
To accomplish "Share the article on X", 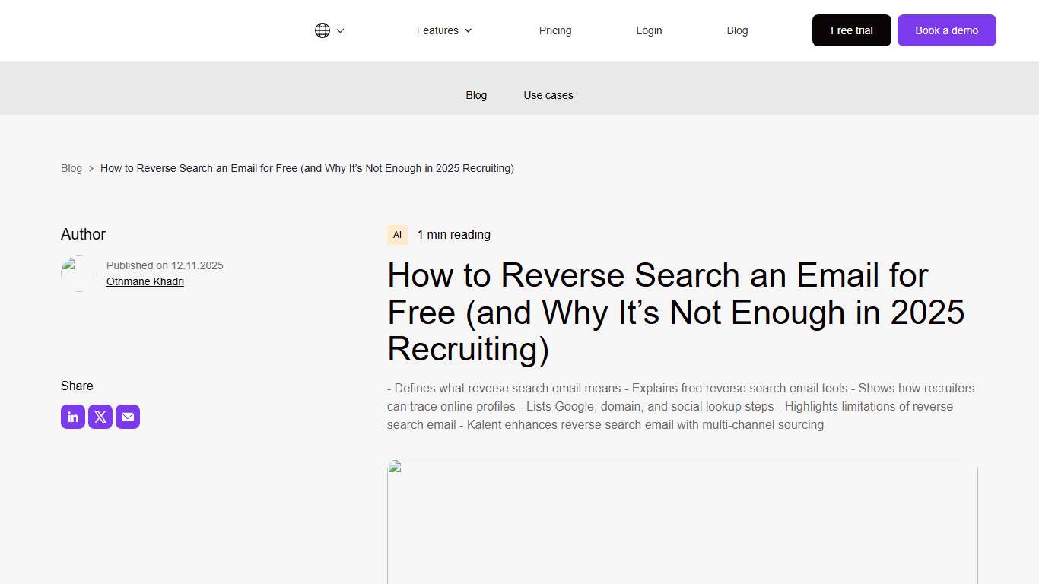I will [100, 416].
